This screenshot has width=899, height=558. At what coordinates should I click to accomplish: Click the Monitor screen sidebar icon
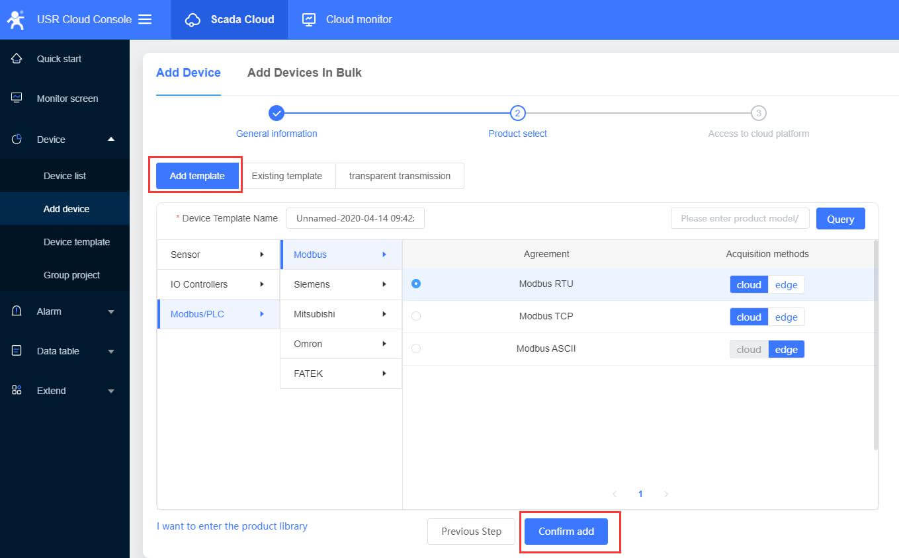pos(17,98)
